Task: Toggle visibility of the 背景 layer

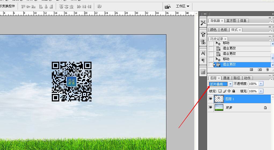Action: point(210,107)
